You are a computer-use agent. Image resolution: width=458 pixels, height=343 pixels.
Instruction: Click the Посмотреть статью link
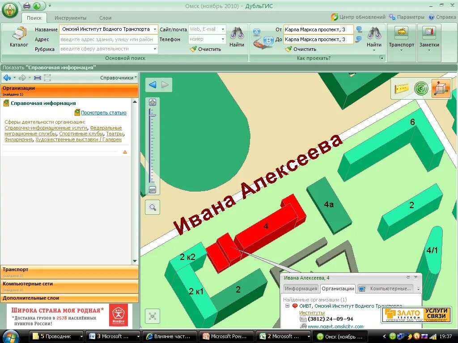104,113
